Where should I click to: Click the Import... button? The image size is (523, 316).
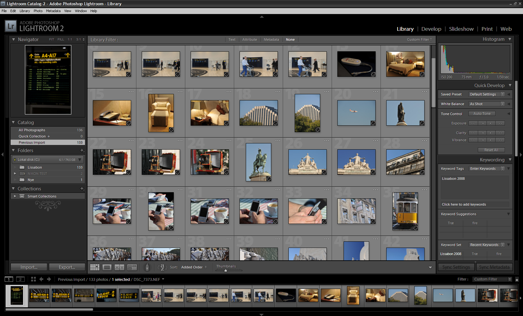coord(29,267)
